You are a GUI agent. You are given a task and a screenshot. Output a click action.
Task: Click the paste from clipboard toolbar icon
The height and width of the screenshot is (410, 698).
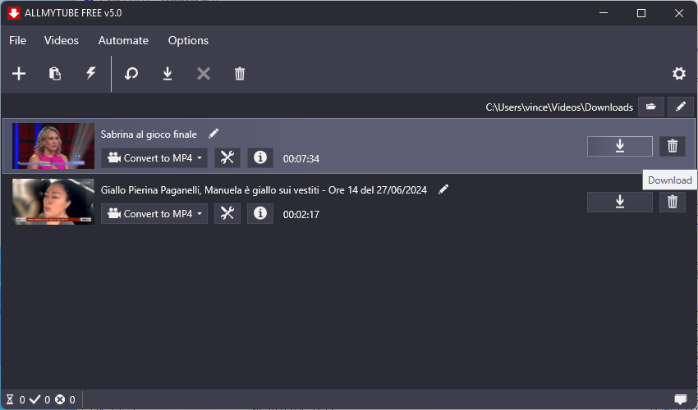click(55, 73)
